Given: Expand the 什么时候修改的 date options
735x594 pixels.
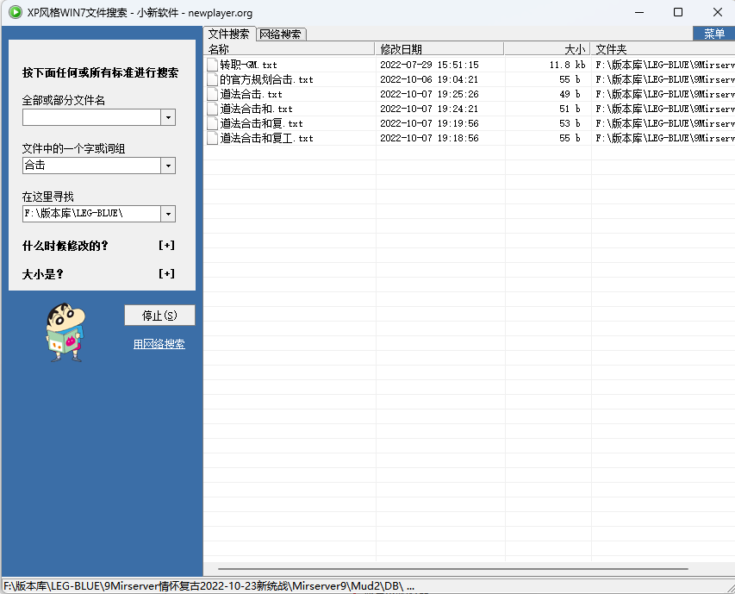Looking at the screenshot, I should (167, 246).
